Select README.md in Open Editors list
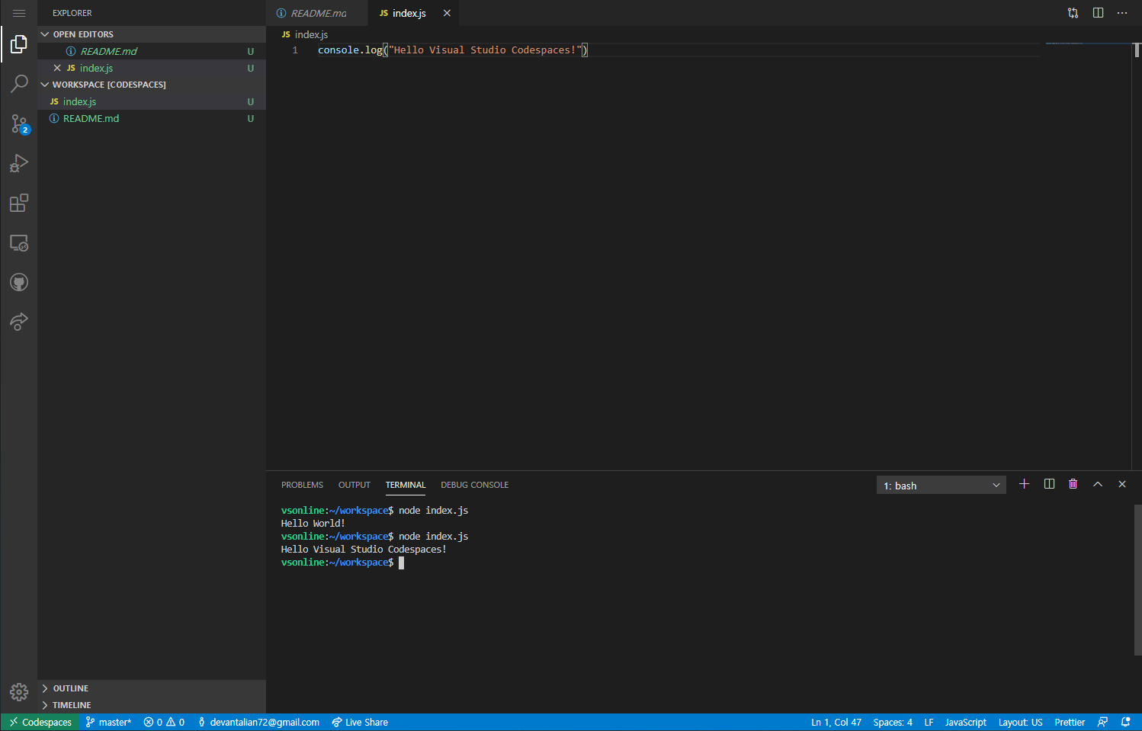The image size is (1142, 731). (152, 51)
